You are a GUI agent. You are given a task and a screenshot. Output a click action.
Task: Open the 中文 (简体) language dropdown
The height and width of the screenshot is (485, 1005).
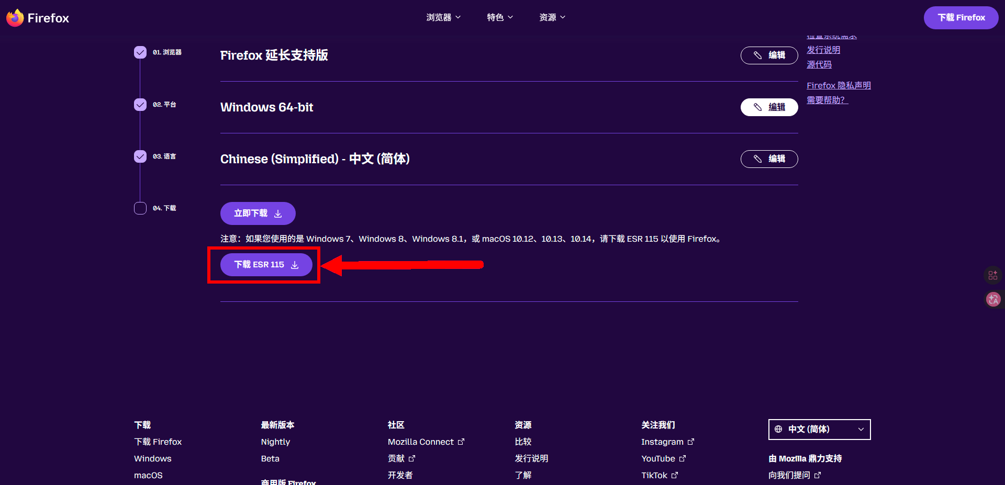pyautogui.click(x=819, y=429)
